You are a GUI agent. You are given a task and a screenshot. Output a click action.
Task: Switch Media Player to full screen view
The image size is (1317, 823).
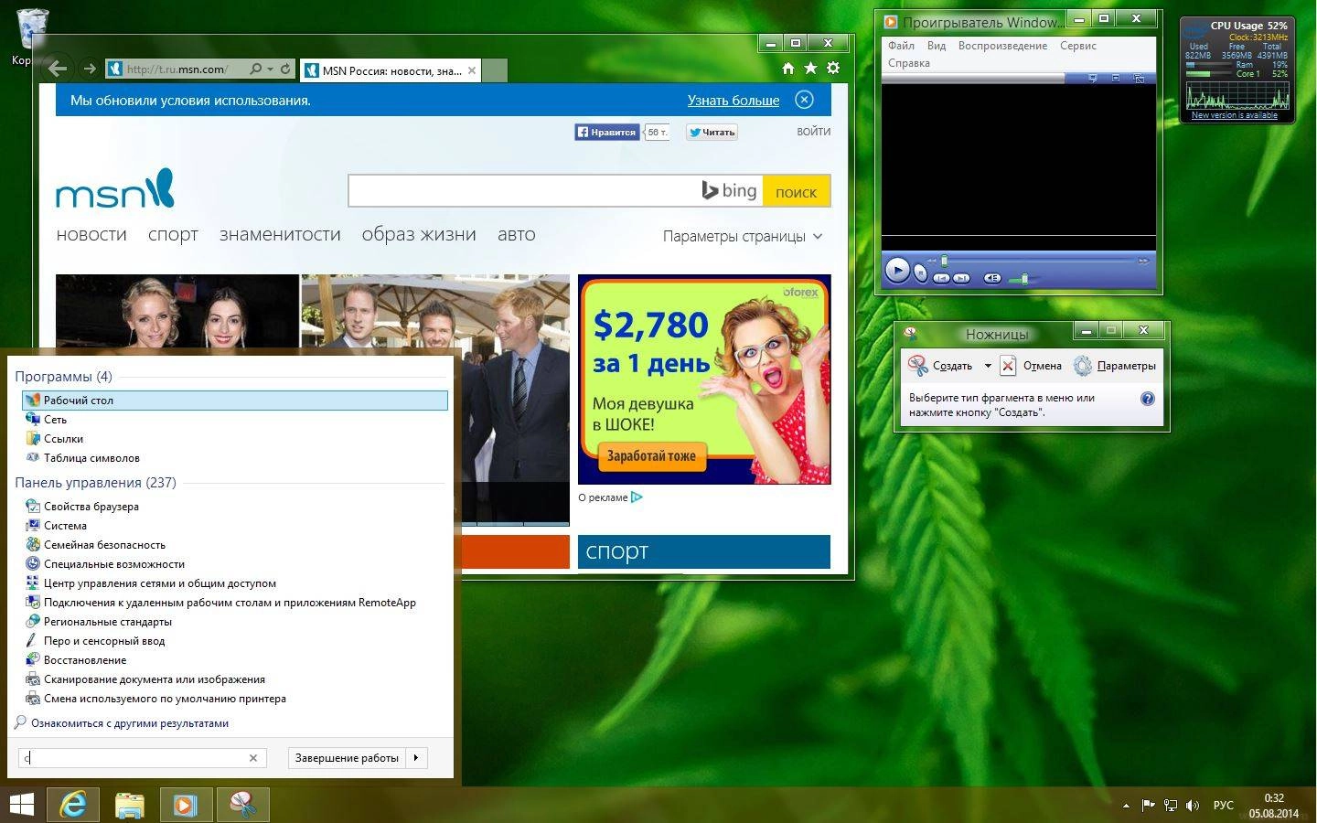(1116, 78)
